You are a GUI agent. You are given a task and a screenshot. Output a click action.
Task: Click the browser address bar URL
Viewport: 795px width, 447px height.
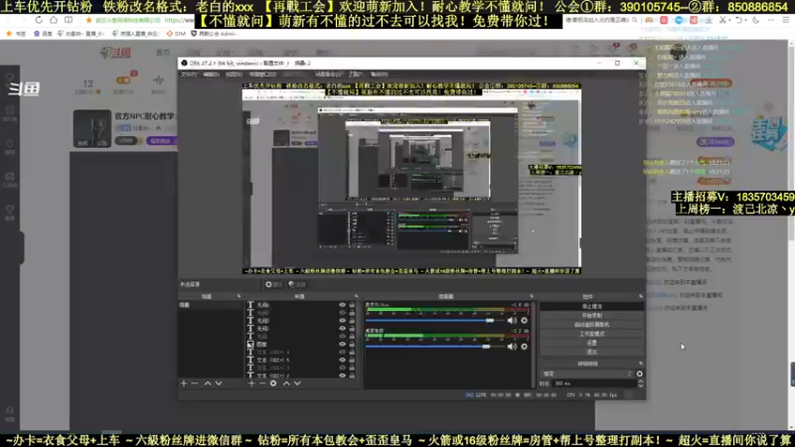179,20
